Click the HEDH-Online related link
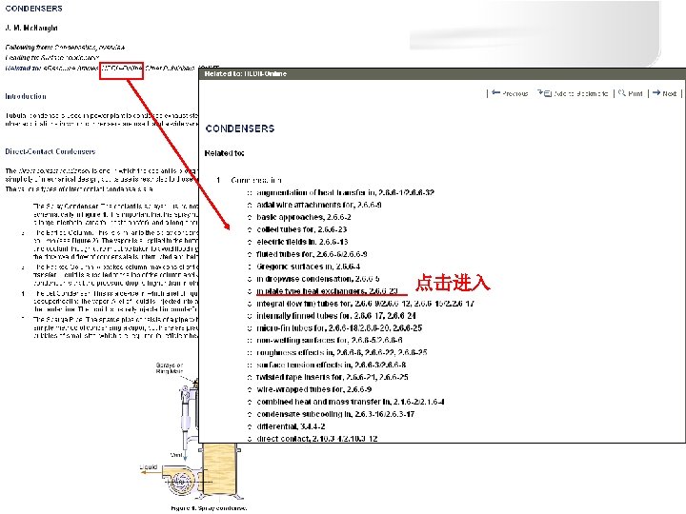686x514 pixels. click(122, 69)
